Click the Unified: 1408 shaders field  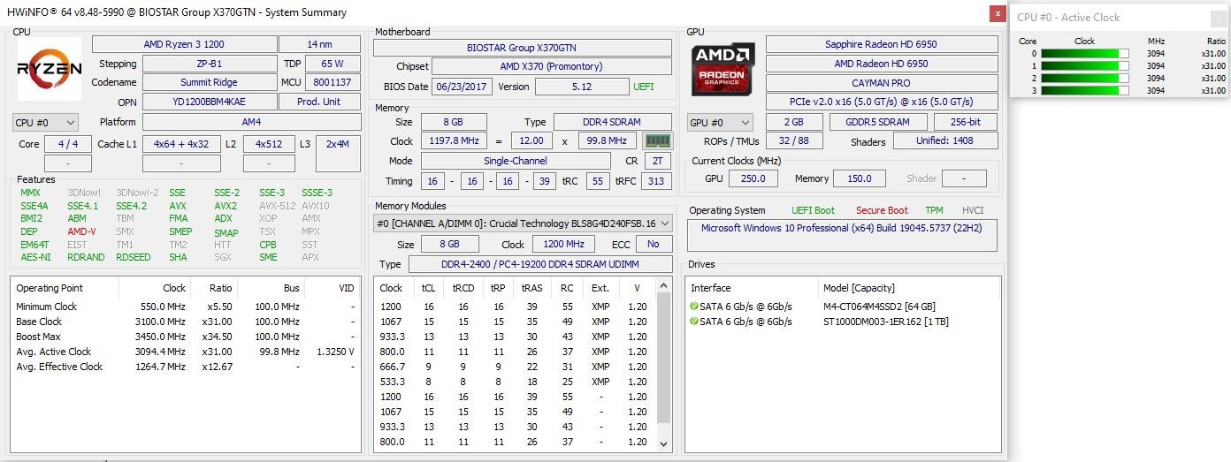[x=945, y=140]
